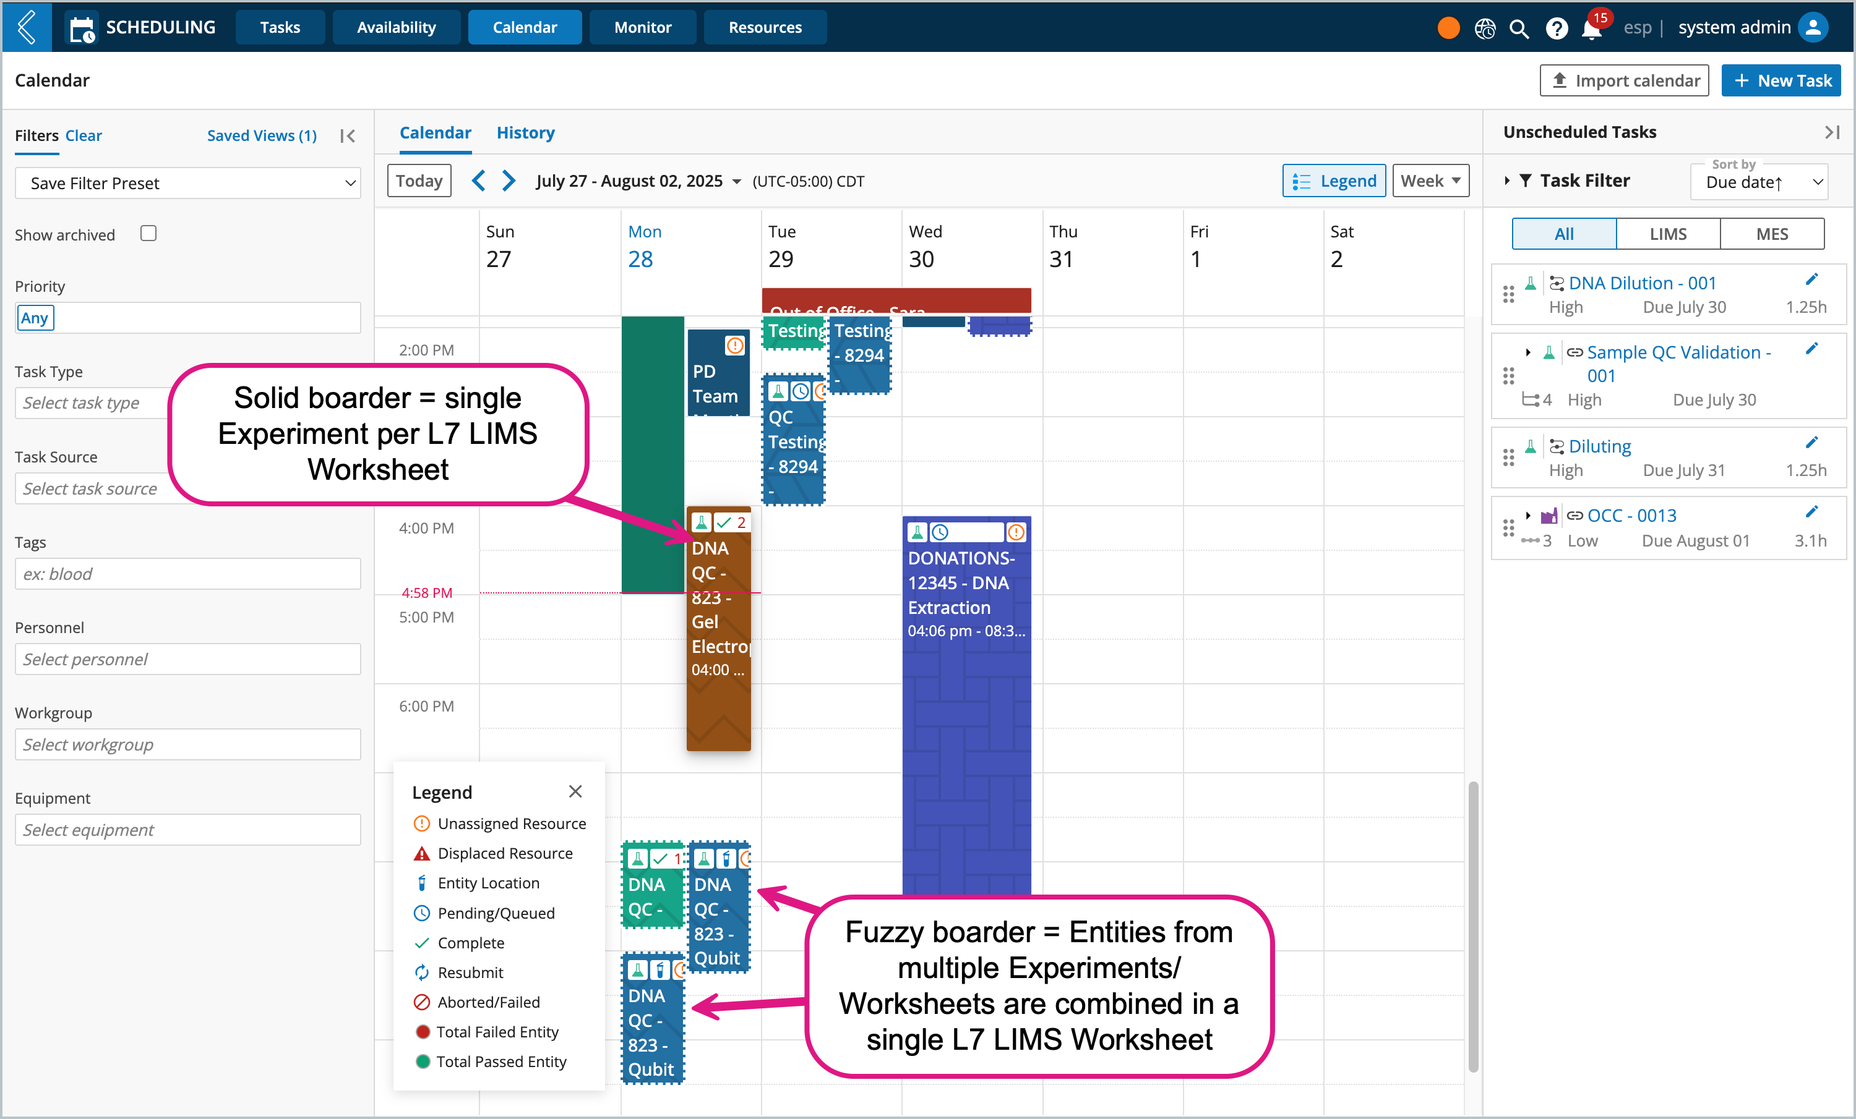
Task: Open DONATIONS-12345 DNA Extraction event
Action: pyautogui.click(x=966, y=707)
